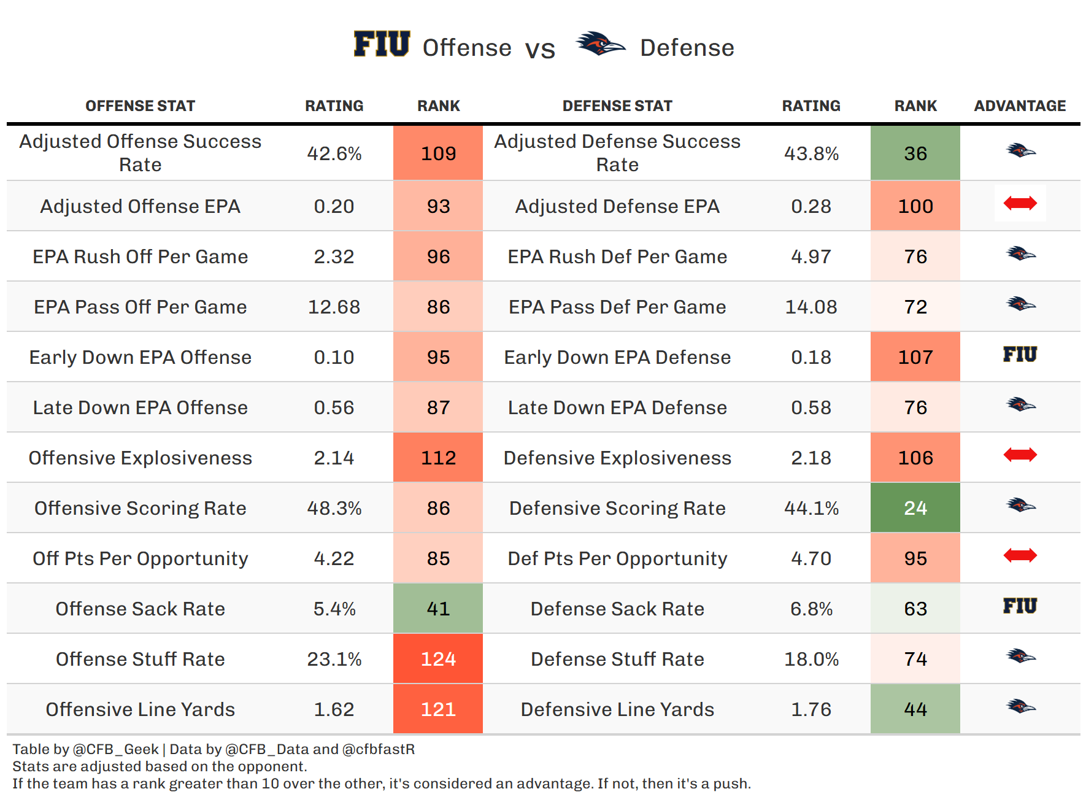Image resolution: width=1086 pixels, height=805 pixels.
Task: Click the roadrunner advantage icon for Stuff Rate
Action: [x=1020, y=657]
